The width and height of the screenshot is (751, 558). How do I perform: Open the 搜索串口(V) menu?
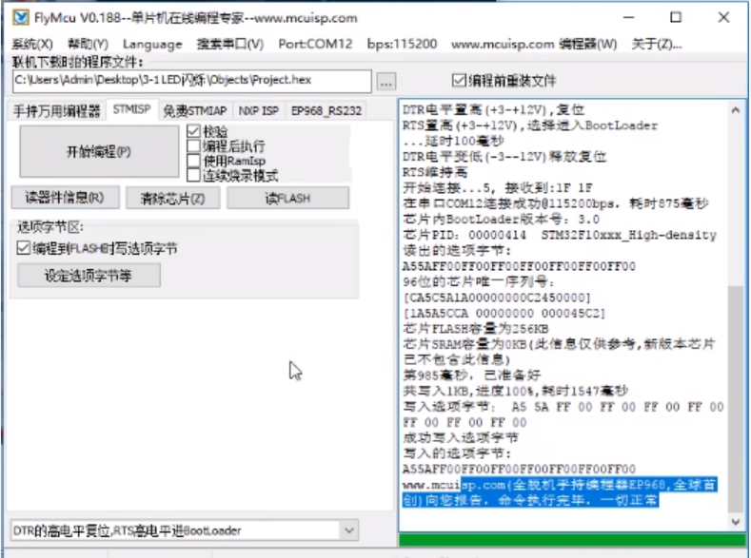(x=230, y=44)
